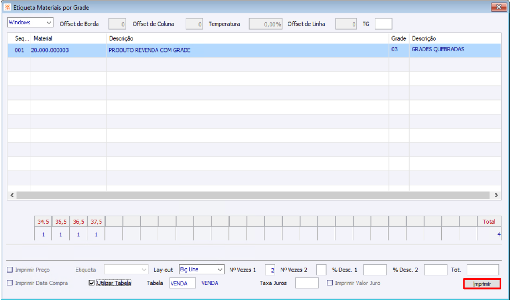The height and width of the screenshot is (301, 511).
Task: Click the horizontal scrollbar left arrow
Action: [x=12, y=195]
